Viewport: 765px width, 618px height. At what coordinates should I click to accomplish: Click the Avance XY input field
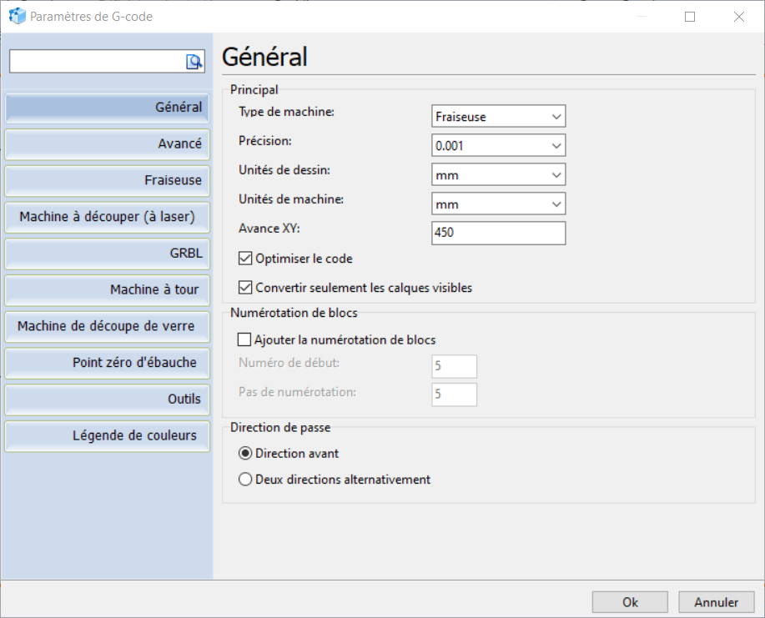point(499,233)
